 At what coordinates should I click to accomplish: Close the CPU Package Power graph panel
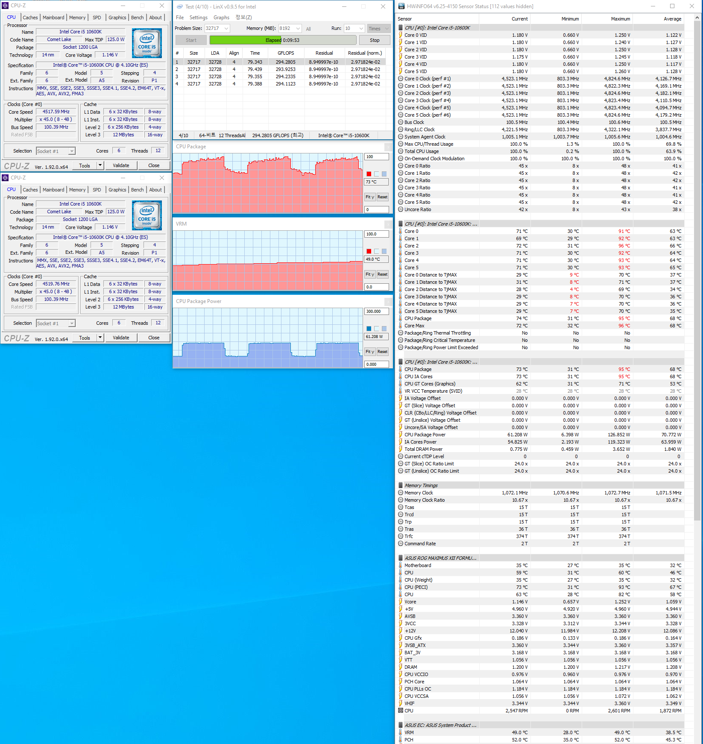[x=388, y=302]
